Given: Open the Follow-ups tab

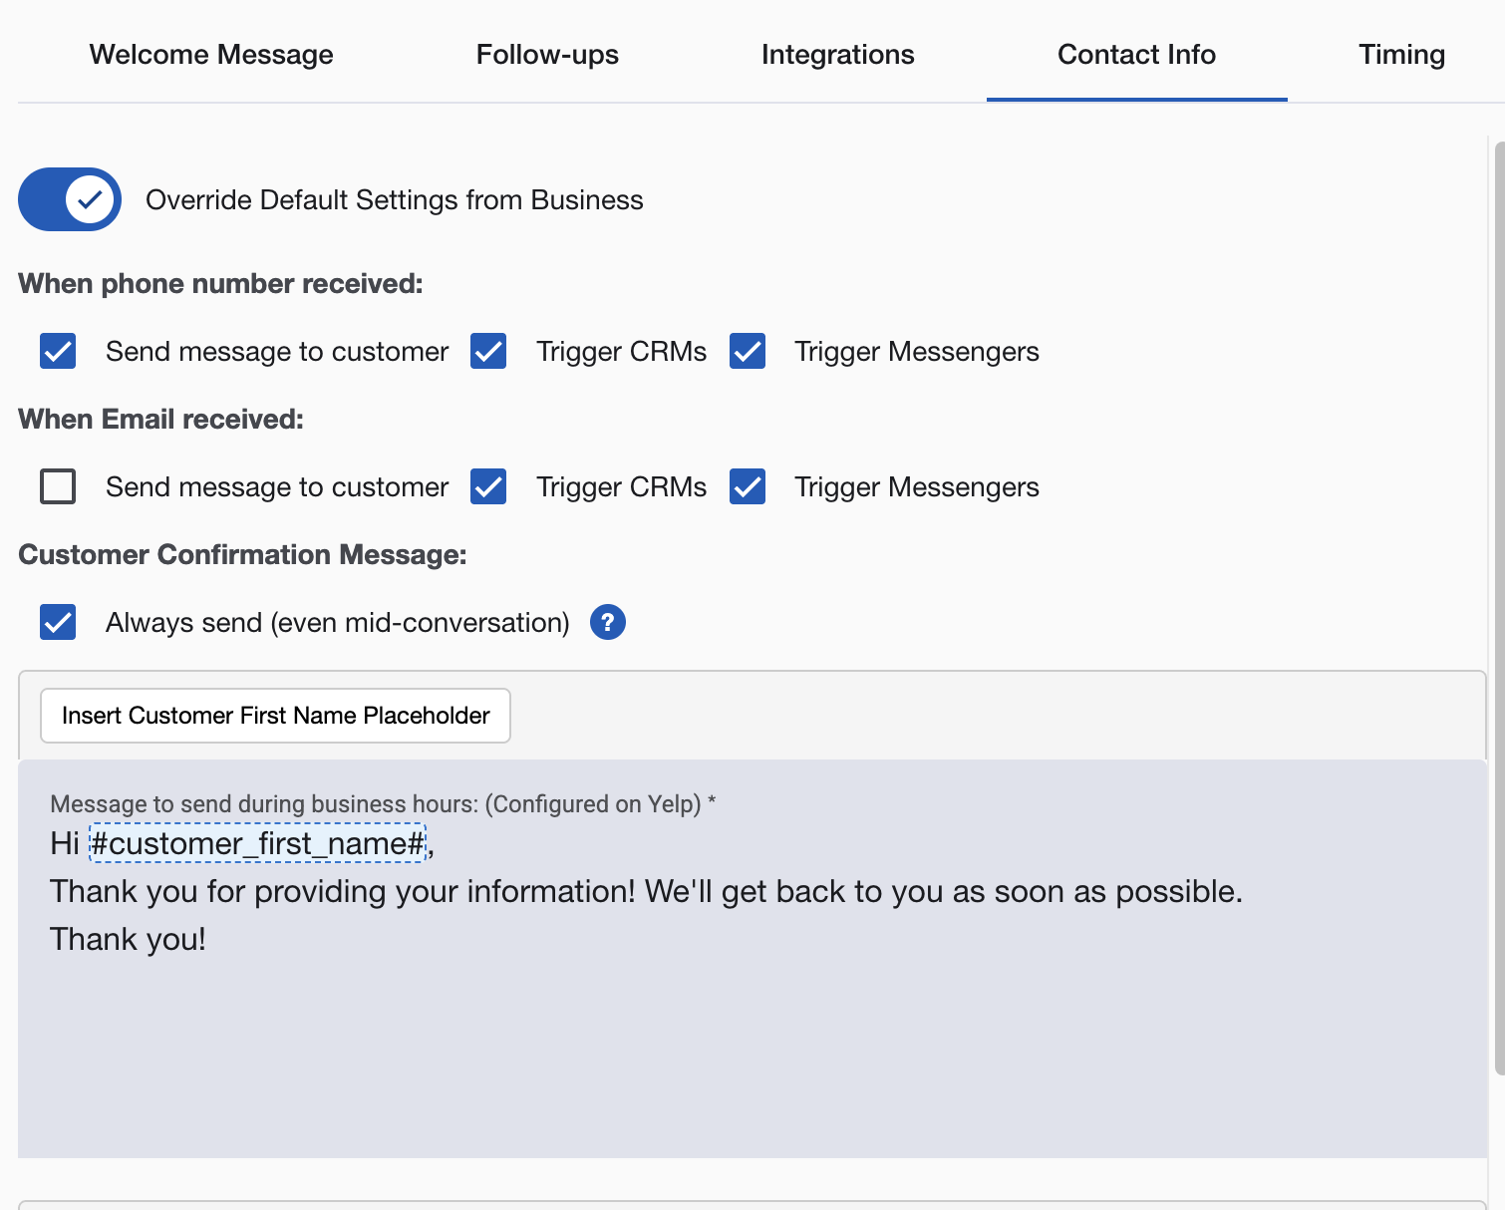Looking at the screenshot, I should click(547, 54).
